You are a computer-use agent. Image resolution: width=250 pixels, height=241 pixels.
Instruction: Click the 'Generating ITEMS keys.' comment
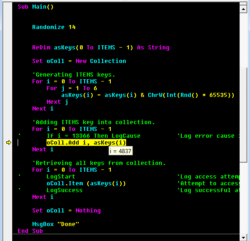(x=74, y=75)
